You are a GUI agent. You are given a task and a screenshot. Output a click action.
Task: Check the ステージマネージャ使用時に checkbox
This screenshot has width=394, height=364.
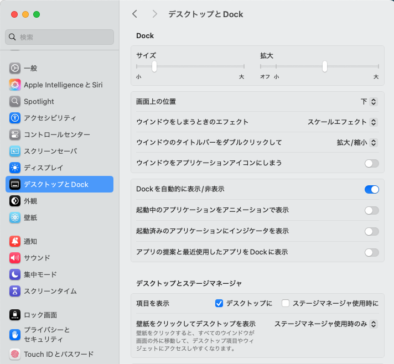286,303
